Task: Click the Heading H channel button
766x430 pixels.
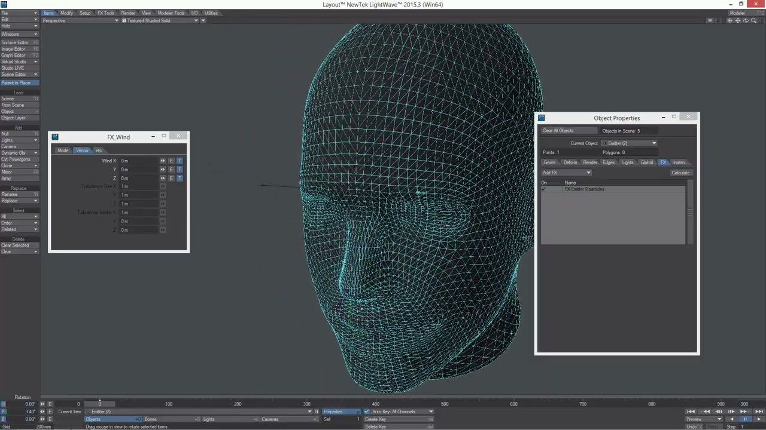Action: pyautogui.click(x=3, y=404)
